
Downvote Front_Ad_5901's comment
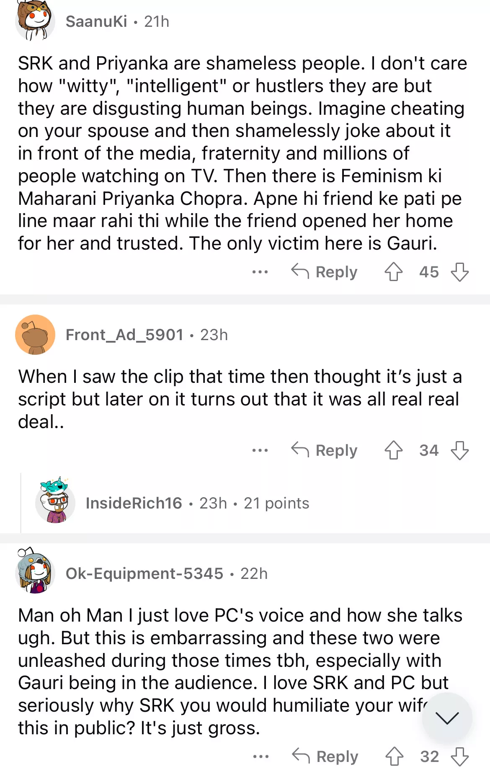pos(459,450)
